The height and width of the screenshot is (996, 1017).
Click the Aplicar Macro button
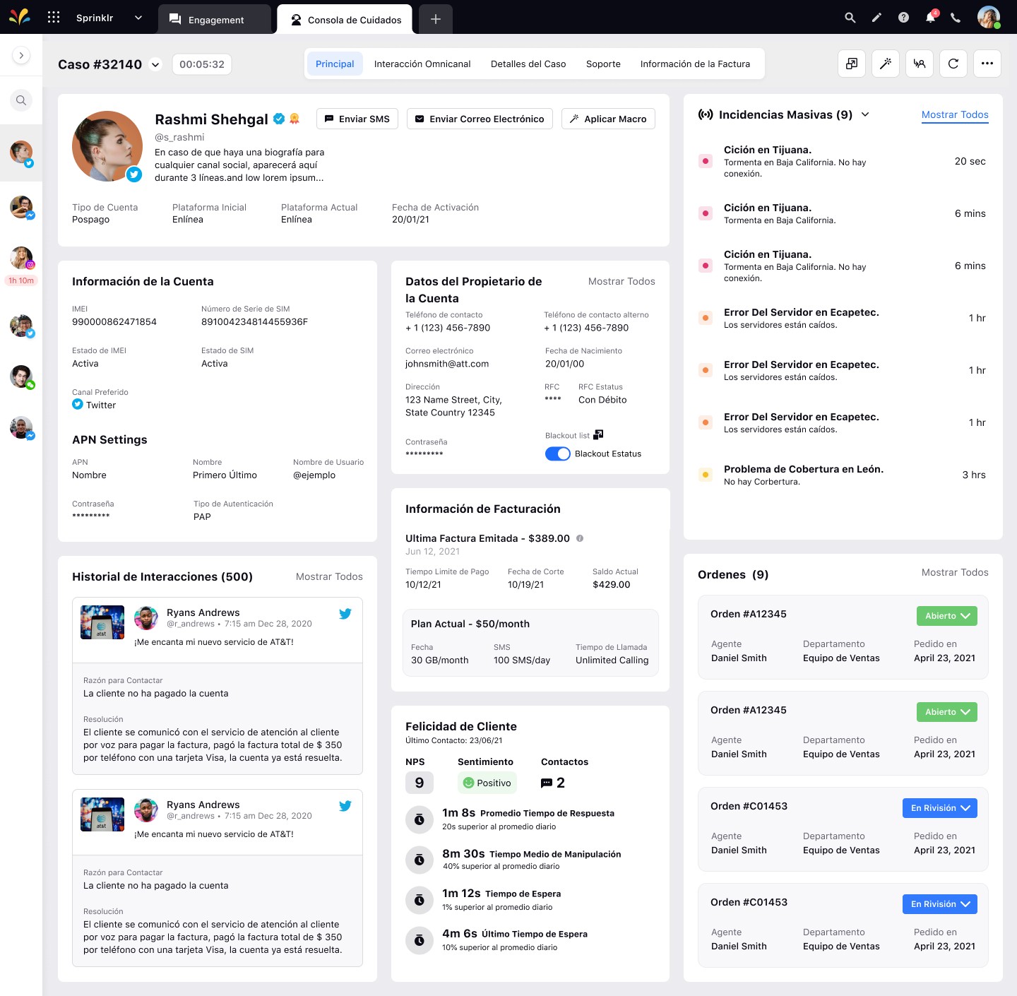tap(608, 119)
